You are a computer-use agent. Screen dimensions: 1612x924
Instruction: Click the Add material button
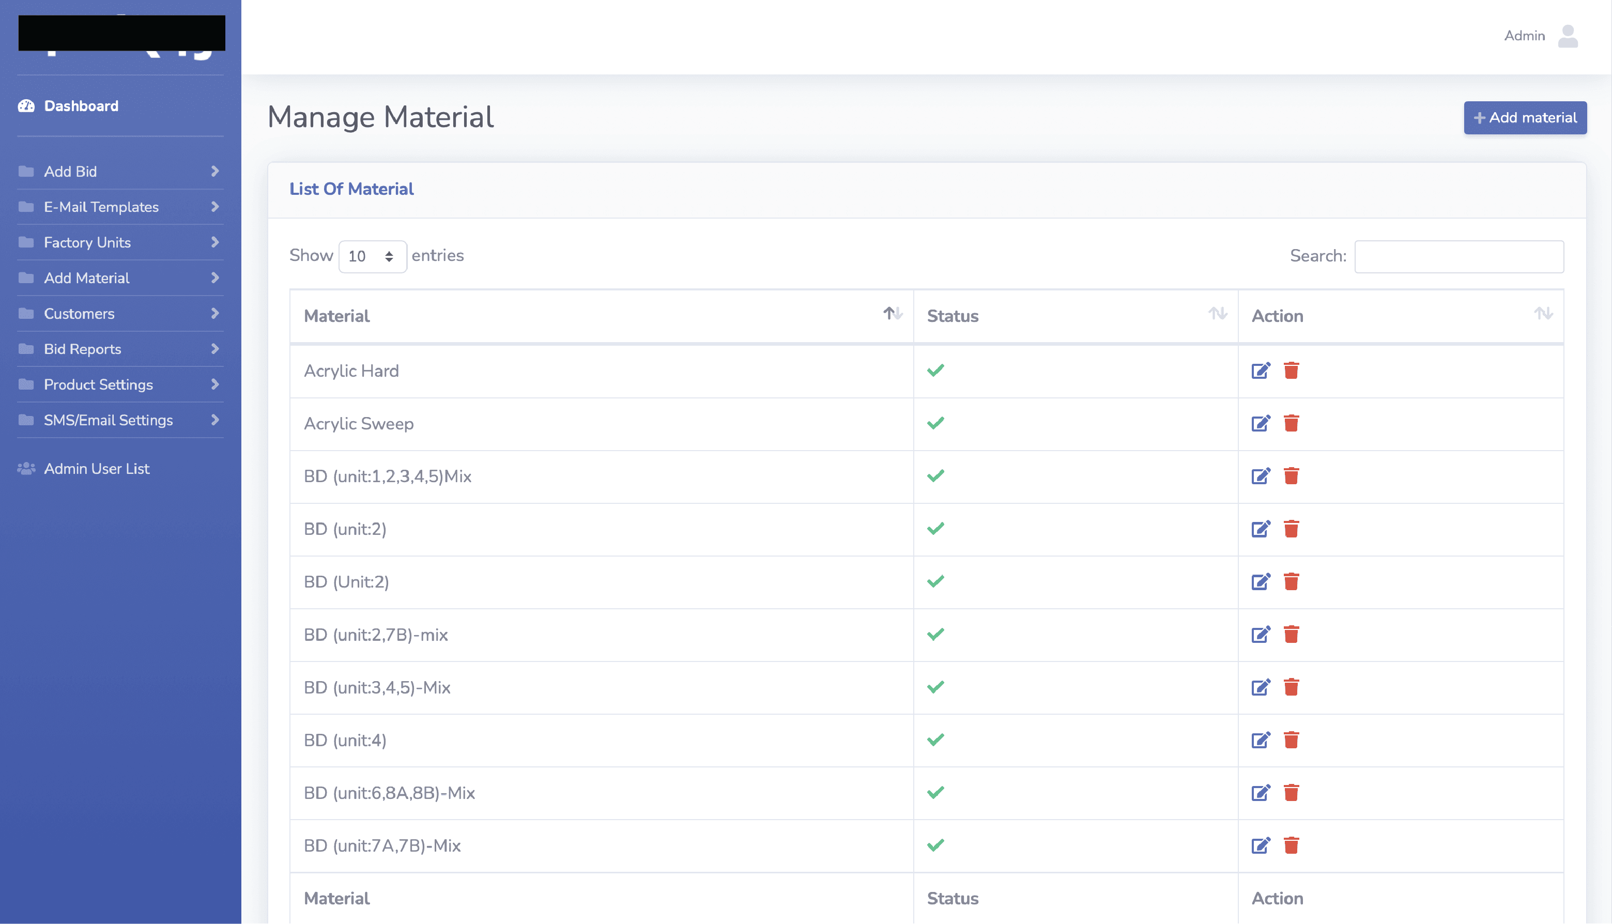(x=1525, y=118)
